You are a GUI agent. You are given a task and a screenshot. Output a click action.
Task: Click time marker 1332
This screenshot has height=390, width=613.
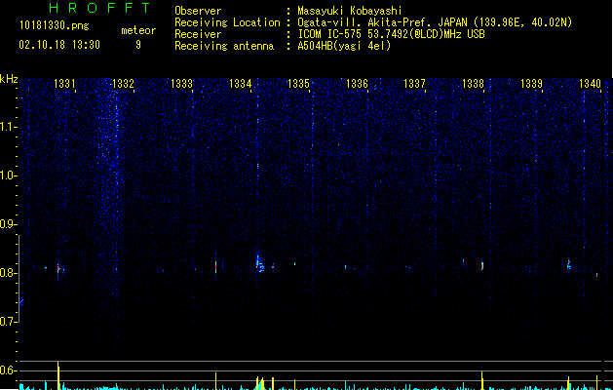pyautogui.click(x=123, y=83)
